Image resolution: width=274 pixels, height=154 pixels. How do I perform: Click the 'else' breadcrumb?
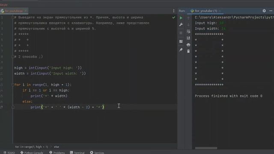click(x=57, y=147)
